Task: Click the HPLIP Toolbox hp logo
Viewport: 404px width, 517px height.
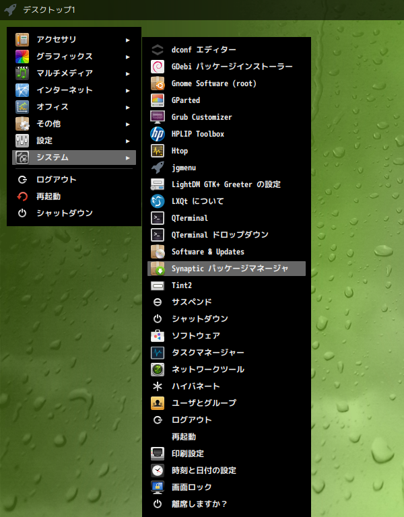Action: [x=158, y=134]
